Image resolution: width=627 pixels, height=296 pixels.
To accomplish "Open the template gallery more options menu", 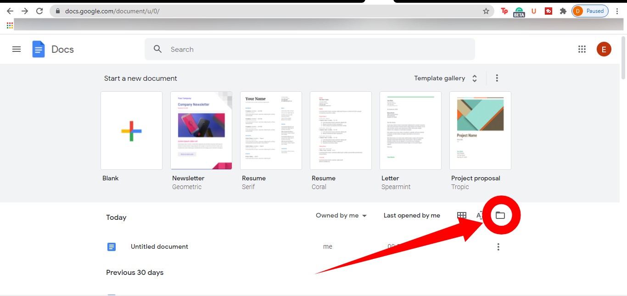I will click(497, 78).
